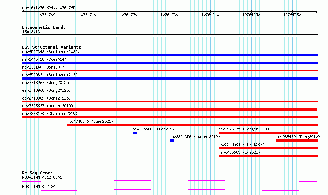
Task: Open the nsv1040428 (Coe2014) variant label
Action: click(x=44, y=59)
